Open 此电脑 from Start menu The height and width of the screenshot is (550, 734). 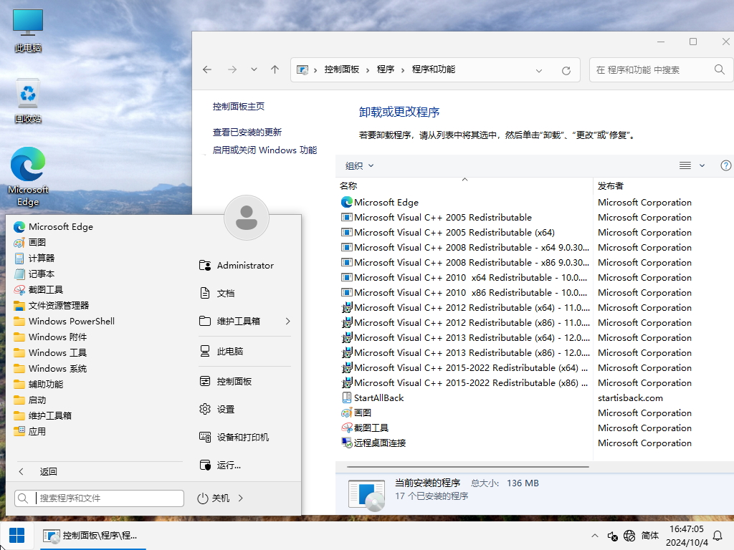[x=221, y=351]
